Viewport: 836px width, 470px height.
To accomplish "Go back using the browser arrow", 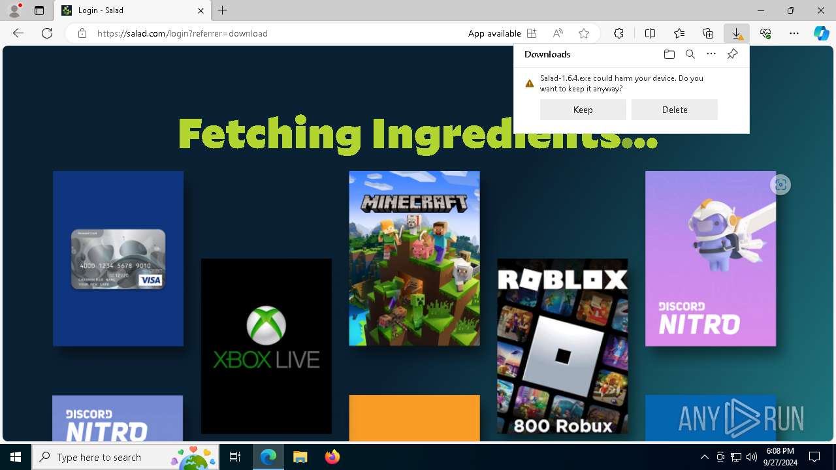I will point(18,33).
